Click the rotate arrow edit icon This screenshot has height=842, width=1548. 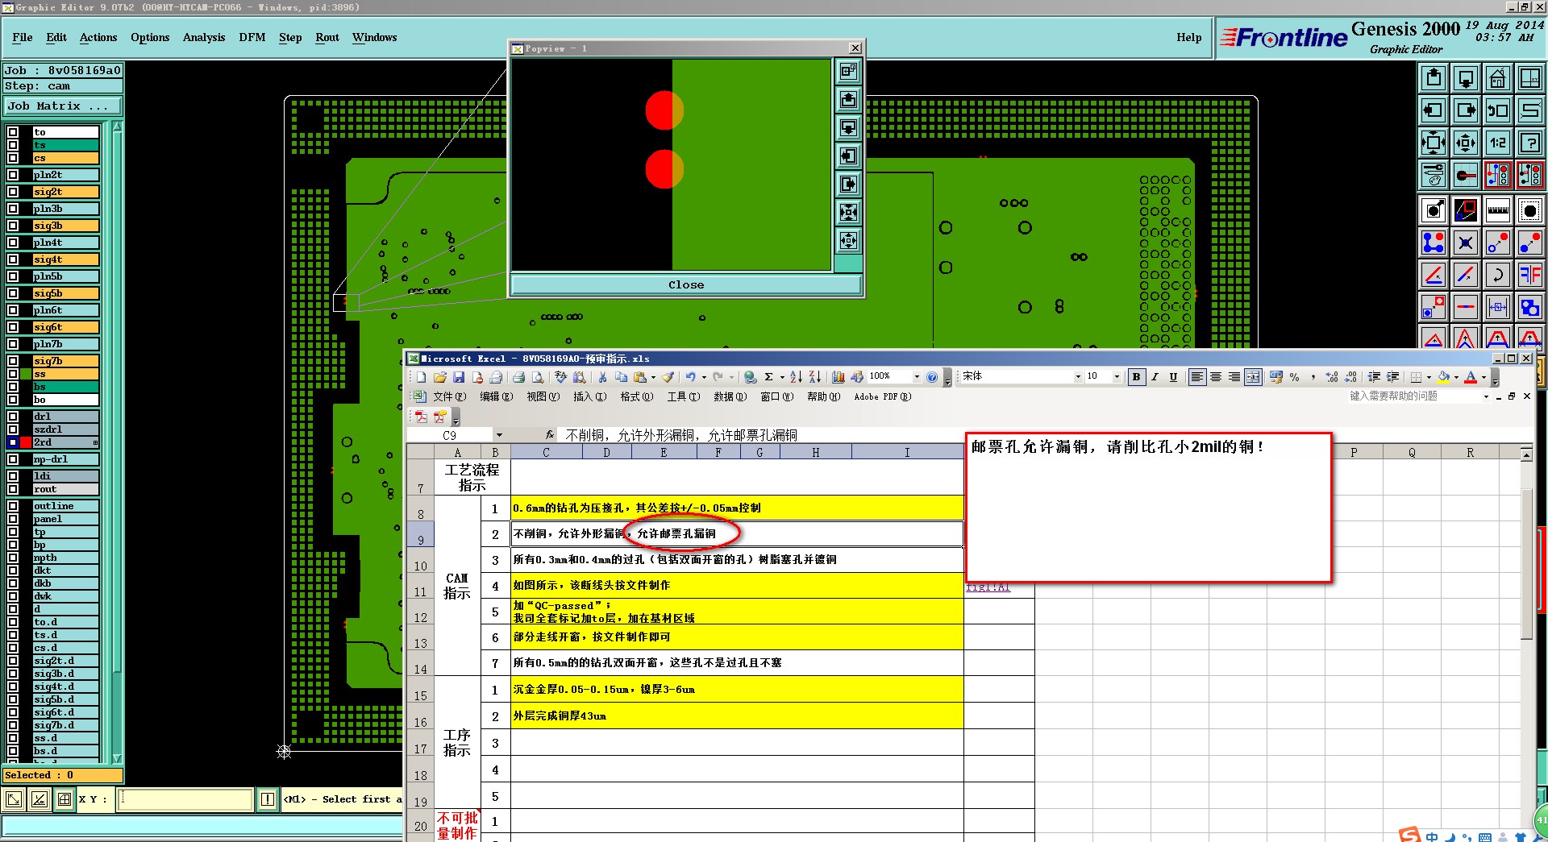point(1498,275)
